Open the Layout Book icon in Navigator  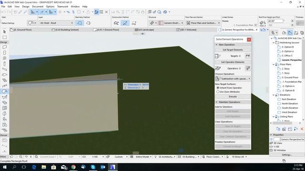tap(296, 33)
